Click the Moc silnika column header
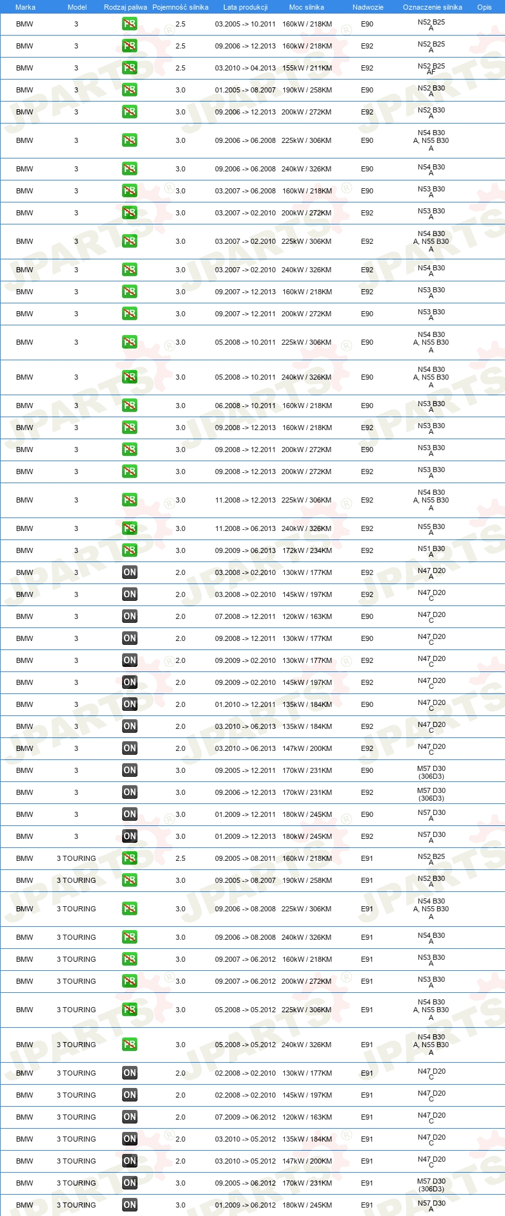This screenshot has width=505, height=1216. click(307, 7)
